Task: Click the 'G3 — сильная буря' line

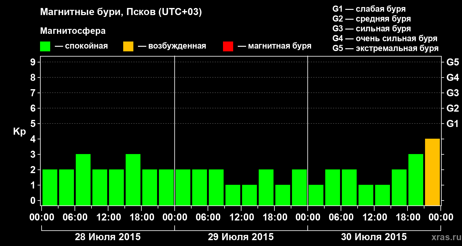Action: 372,29
